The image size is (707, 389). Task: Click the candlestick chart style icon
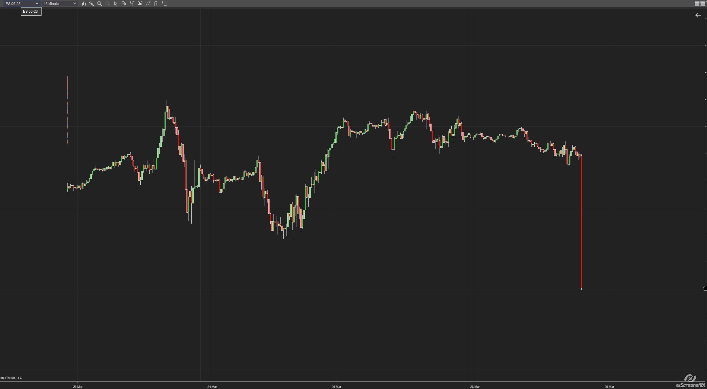click(84, 4)
